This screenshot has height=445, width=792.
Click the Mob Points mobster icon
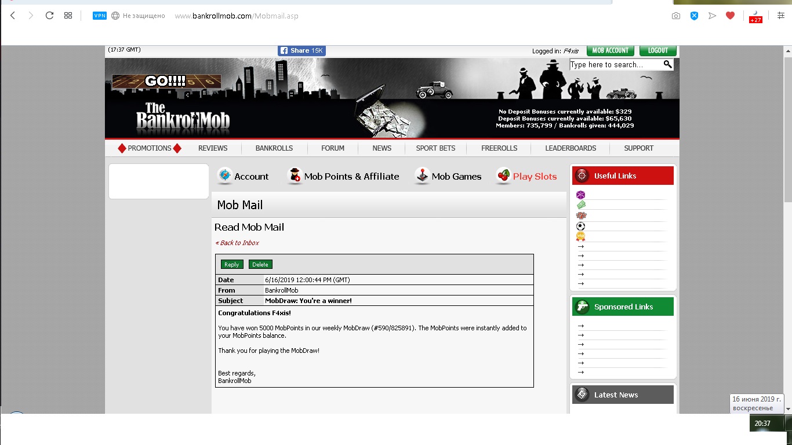[x=295, y=176]
